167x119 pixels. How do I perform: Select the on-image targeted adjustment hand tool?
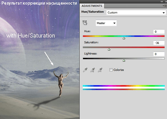[x=85, y=23]
